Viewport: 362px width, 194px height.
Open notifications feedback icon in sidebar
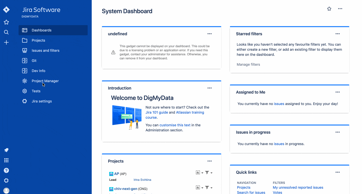[x=6, y=150]
